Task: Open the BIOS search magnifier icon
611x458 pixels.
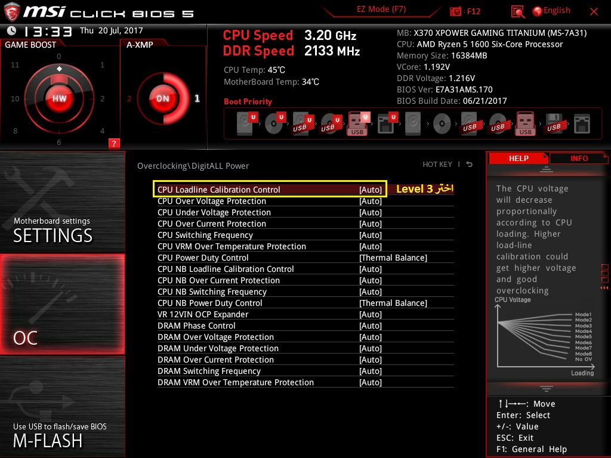Action: (x=517, y=12)
